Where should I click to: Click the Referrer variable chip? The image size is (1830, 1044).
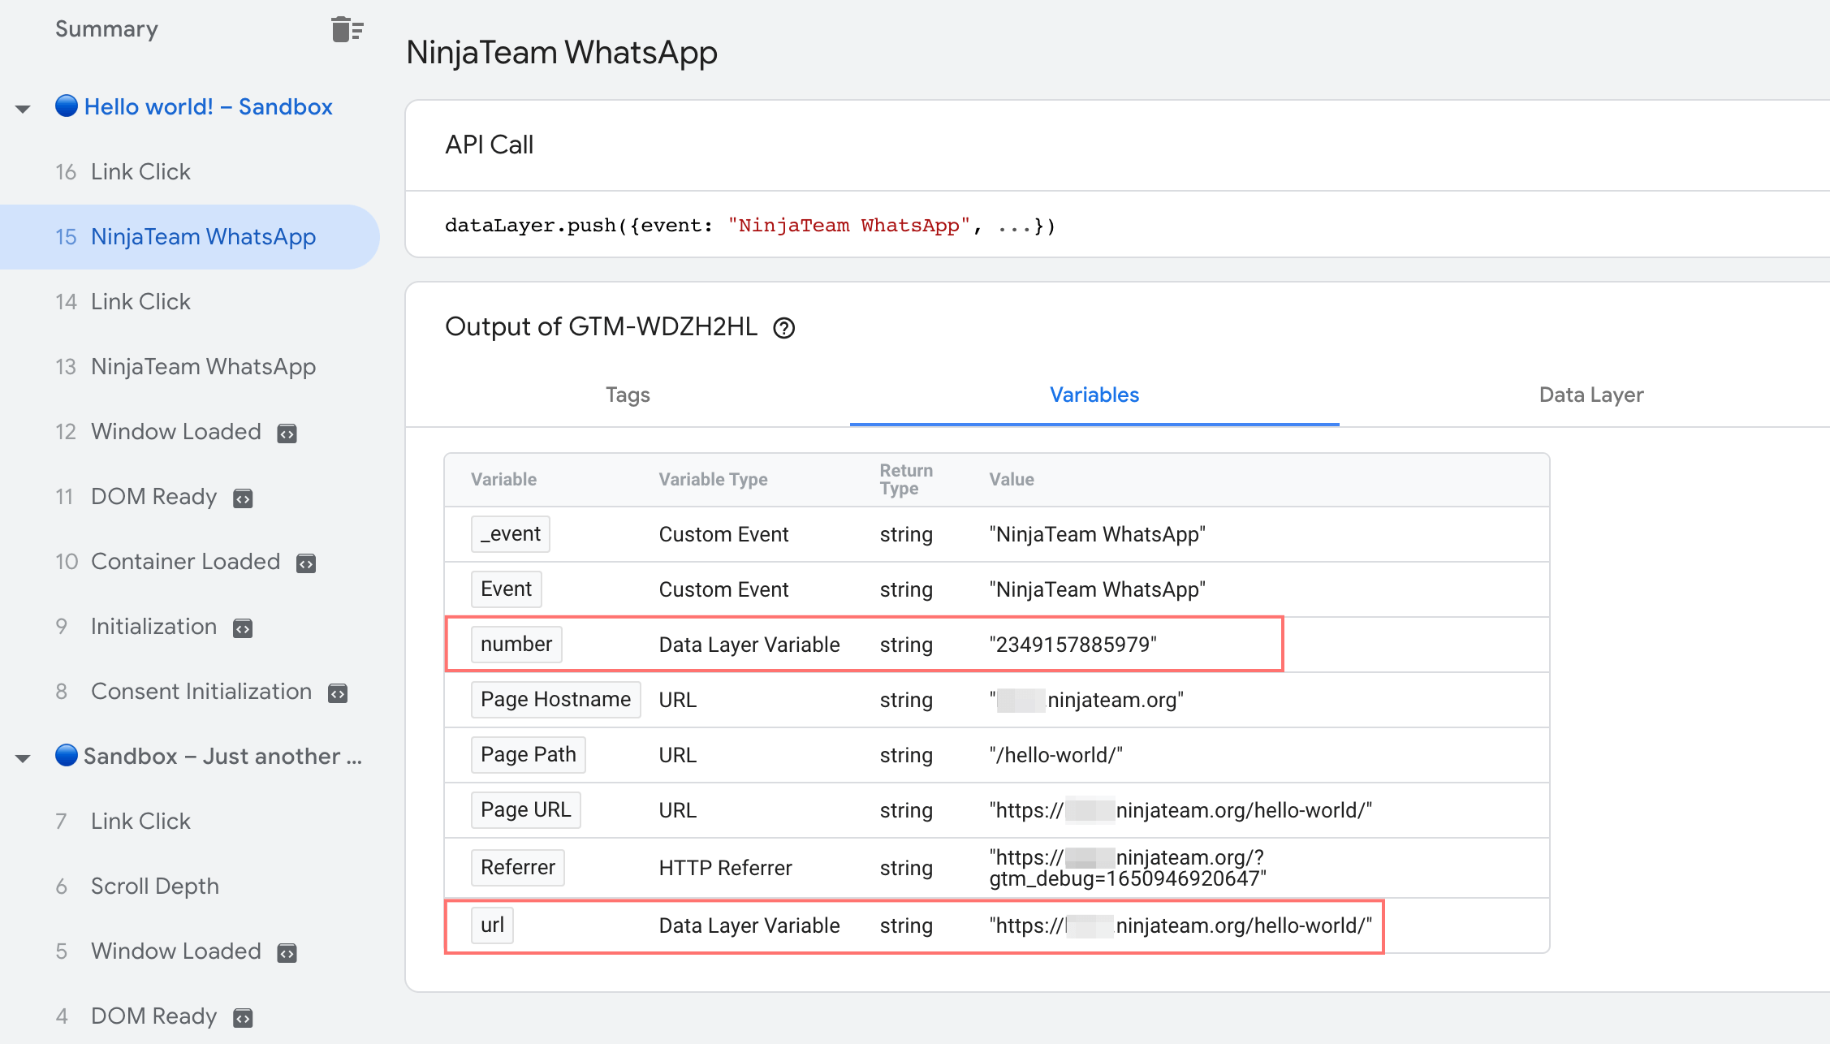(518, 868)
